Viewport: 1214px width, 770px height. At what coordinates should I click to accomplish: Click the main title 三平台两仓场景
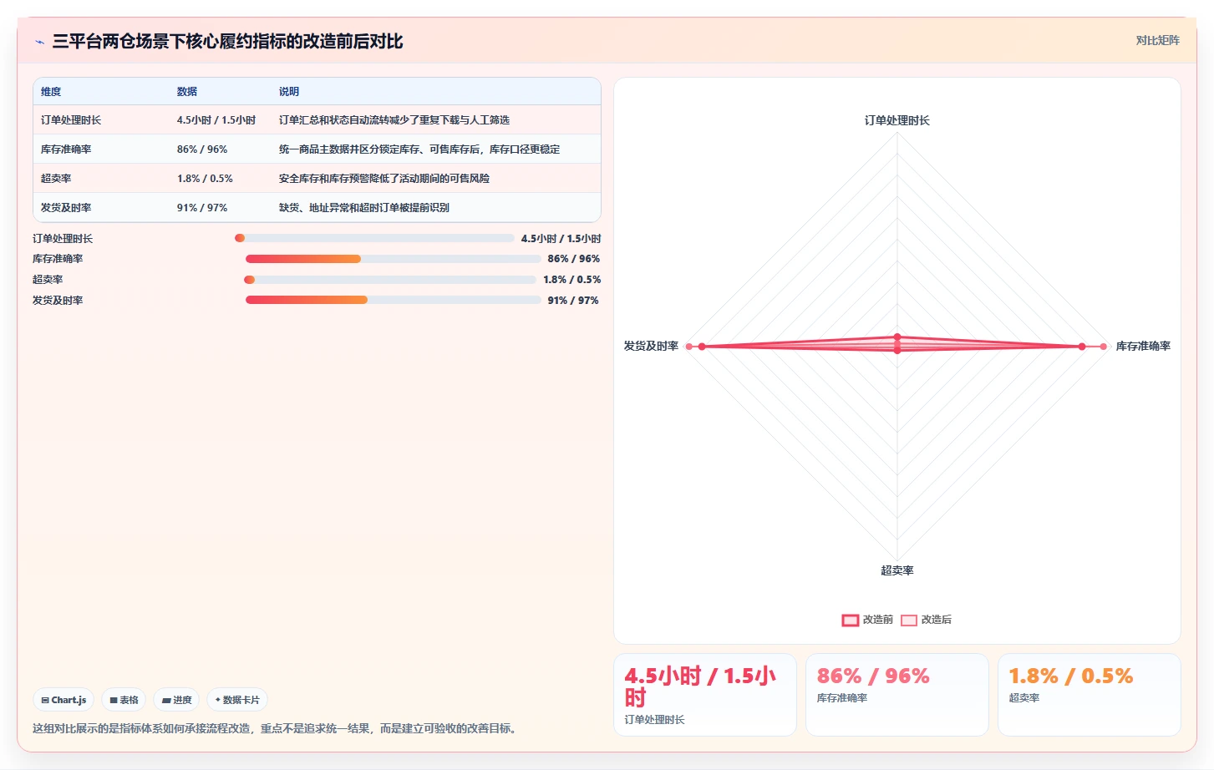pos(227,42)
